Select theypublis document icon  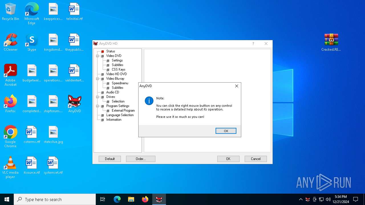pos(74,43)
